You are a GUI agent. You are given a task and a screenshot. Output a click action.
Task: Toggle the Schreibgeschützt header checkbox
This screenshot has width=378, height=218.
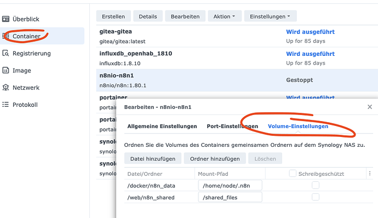tap(293, 174)
